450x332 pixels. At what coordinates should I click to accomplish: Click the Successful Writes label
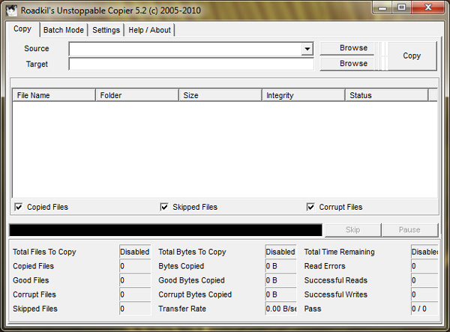pyautogui.click(x=336, y=295)
